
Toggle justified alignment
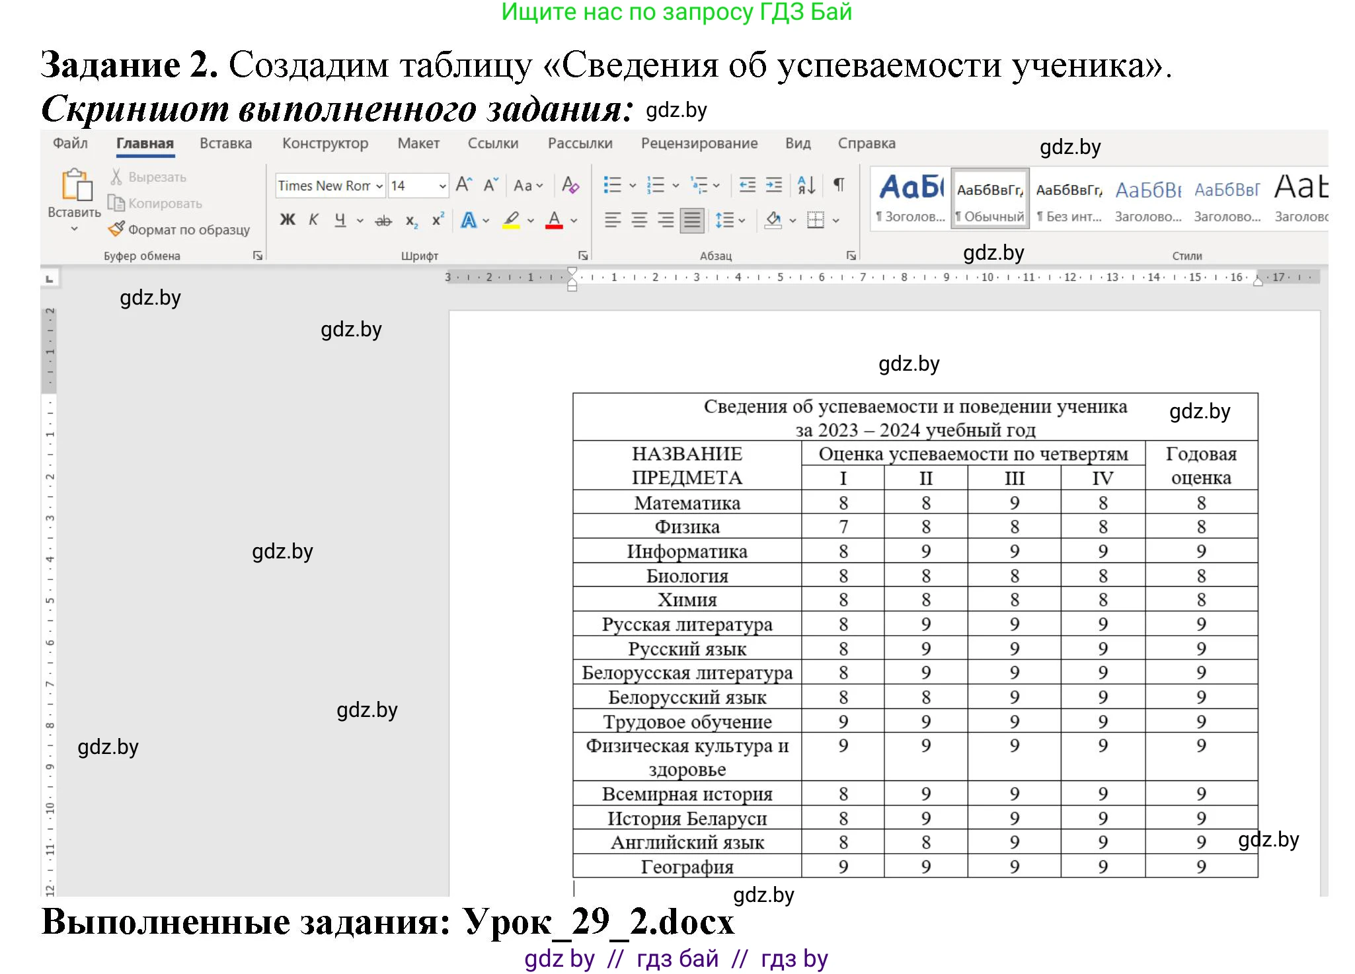(692, 220)
